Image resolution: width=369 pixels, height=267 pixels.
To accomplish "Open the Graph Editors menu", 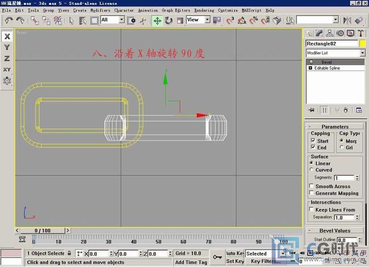I will (x=176, y=10).
